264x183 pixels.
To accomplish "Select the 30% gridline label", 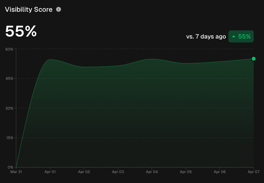I will coord(9,108).
